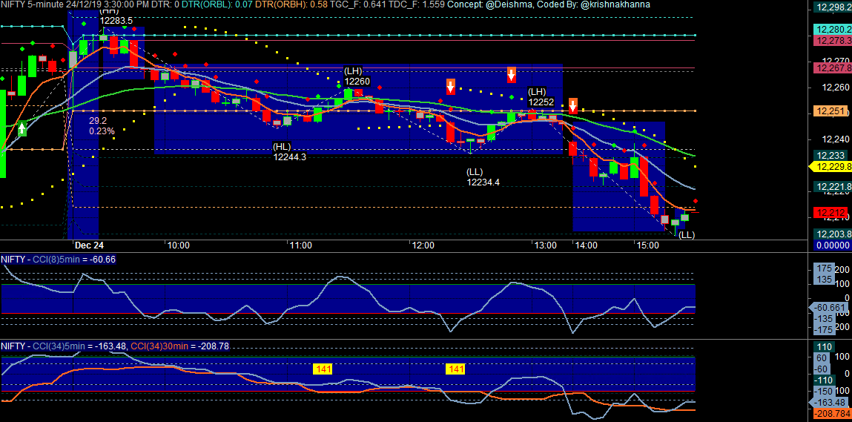Select the TGC_F: 0.641 header value
The height and width of the screenshot is (422, 852).
coord(359,4)
